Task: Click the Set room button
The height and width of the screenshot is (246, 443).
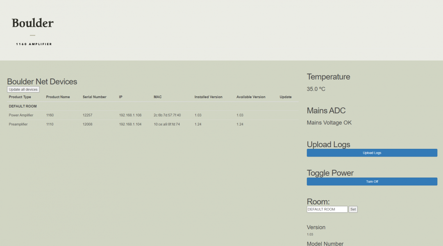Action: (353, 209)
